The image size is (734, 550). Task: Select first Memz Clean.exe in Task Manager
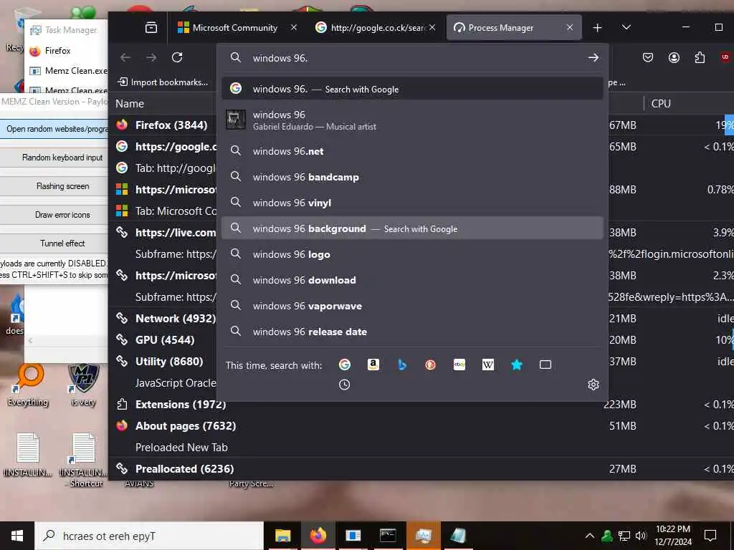click(67, 71)
